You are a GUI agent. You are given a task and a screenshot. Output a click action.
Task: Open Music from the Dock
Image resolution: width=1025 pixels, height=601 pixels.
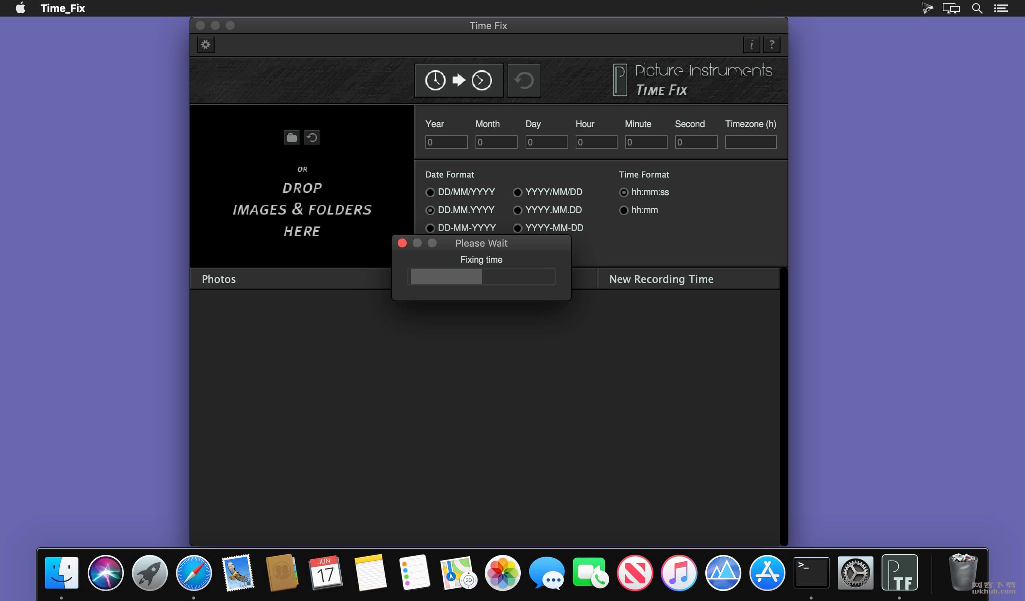click(x=679, y=573)
